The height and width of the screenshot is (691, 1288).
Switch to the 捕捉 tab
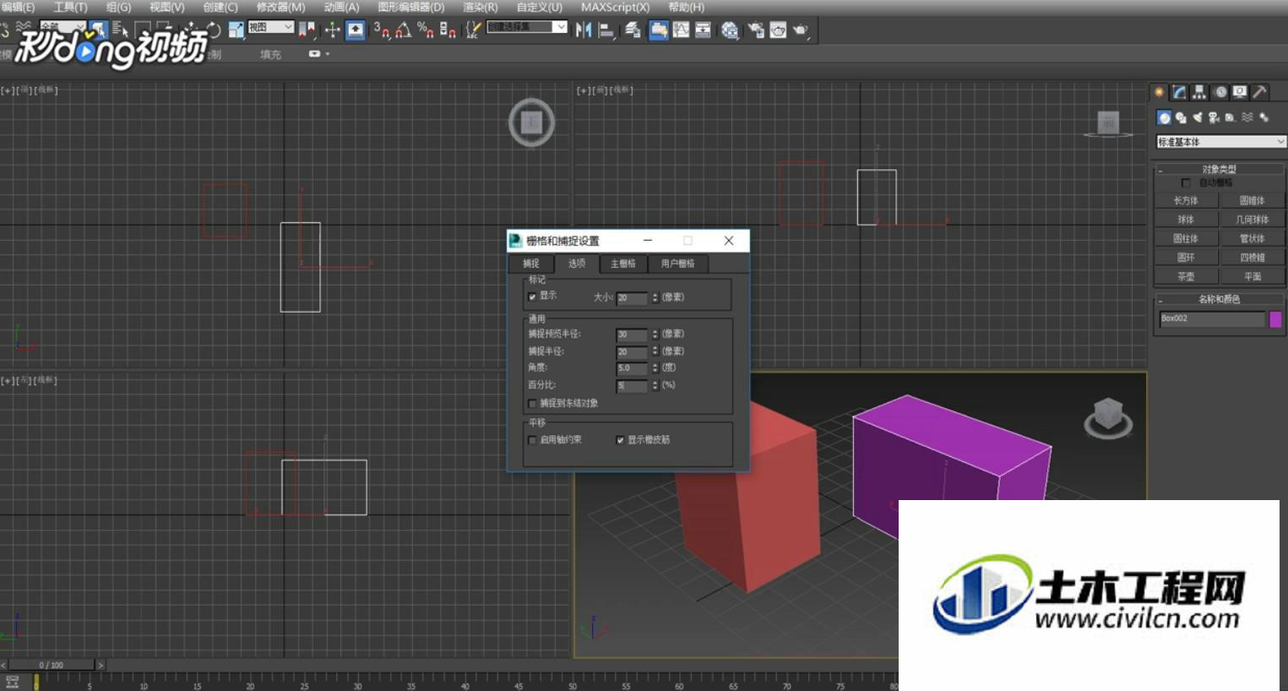531,264
